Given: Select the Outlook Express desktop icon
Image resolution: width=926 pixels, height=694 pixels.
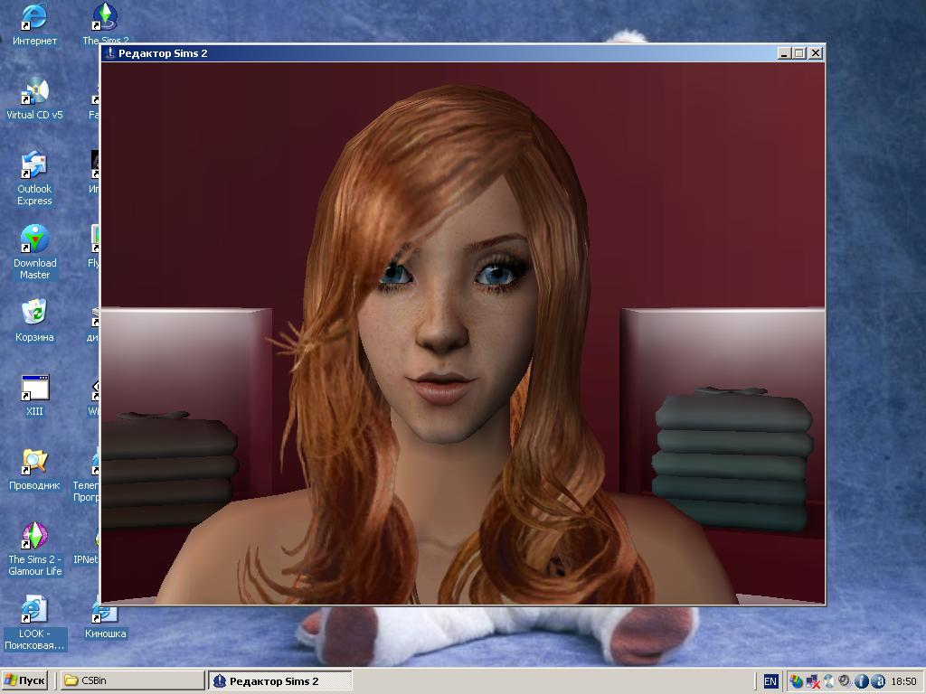Looking at the screenshot, I should tap(34, 179).
